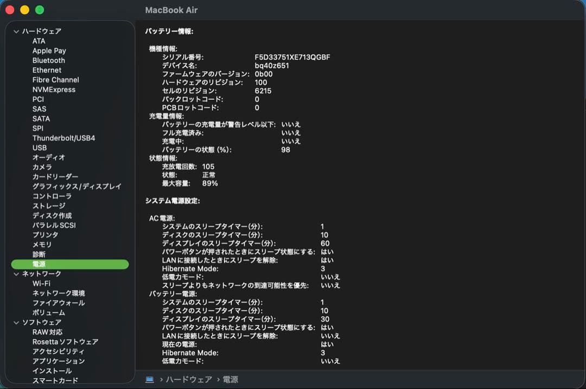Click the green zoom window button
Viewport: 586px width, 389px height.
(x=40, y=10)
